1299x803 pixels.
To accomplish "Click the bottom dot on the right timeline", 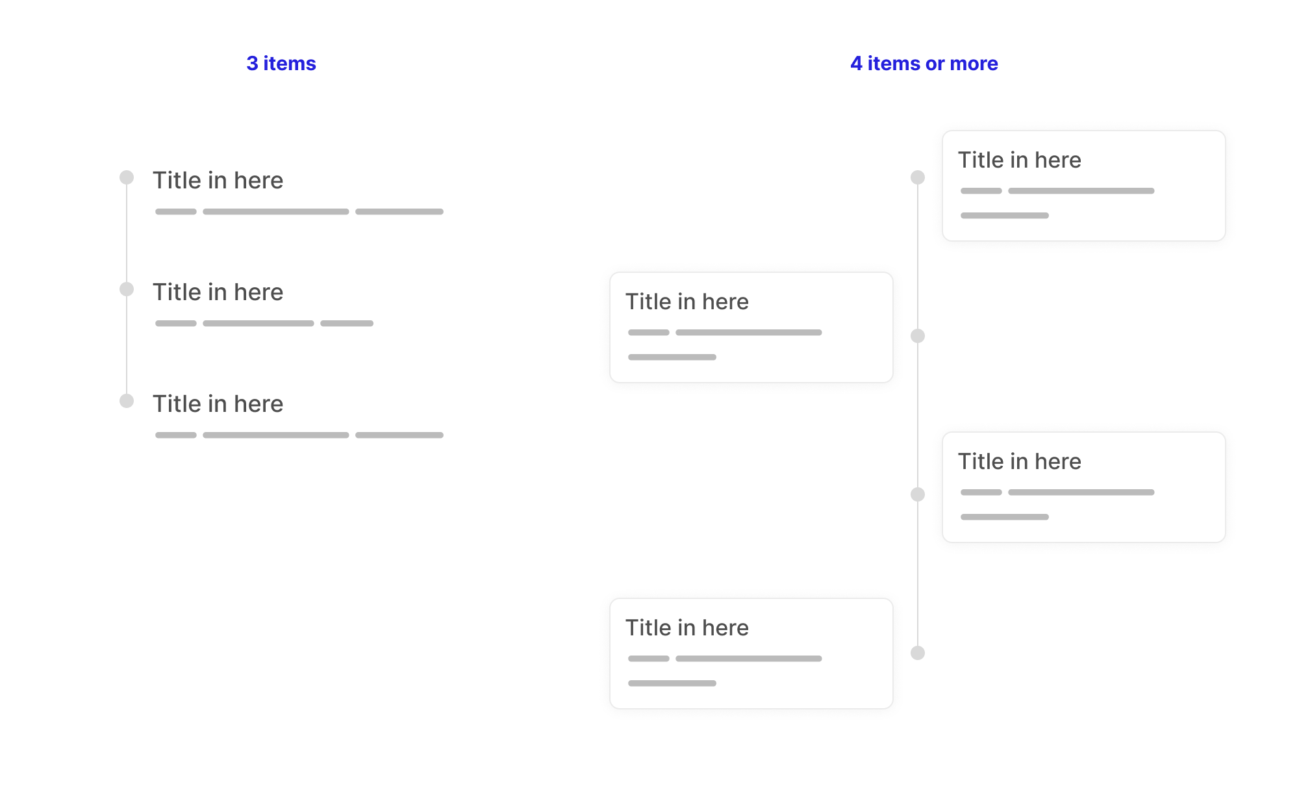I will (x=917, y=653).
